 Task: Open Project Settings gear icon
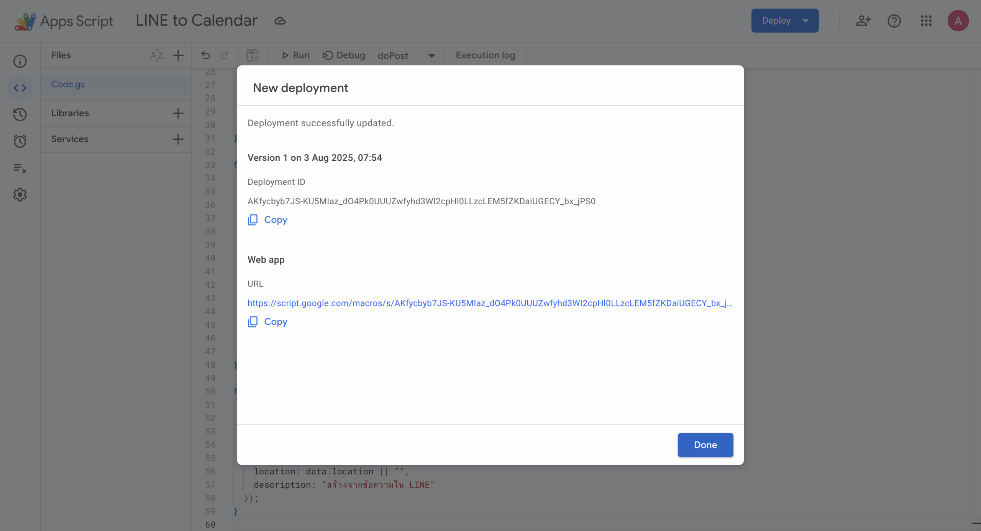click(20, 195)
